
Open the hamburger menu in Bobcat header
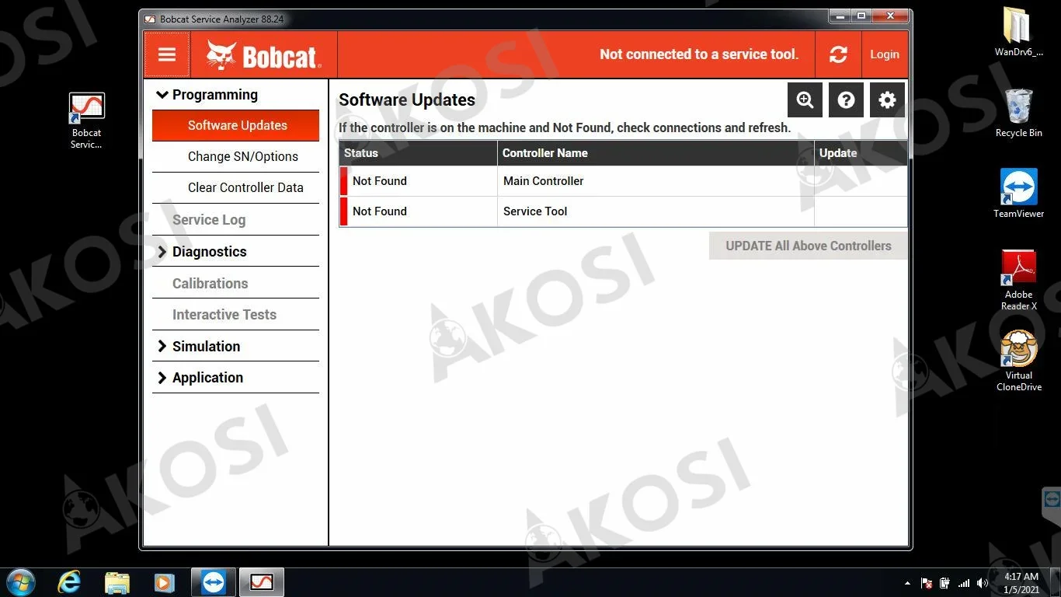click(x=167, y=54)
